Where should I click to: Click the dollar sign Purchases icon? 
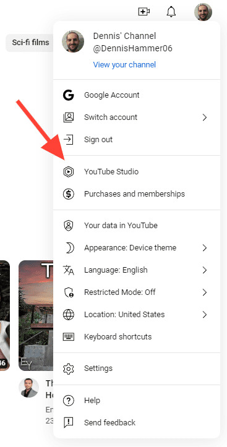coord(69,194)
